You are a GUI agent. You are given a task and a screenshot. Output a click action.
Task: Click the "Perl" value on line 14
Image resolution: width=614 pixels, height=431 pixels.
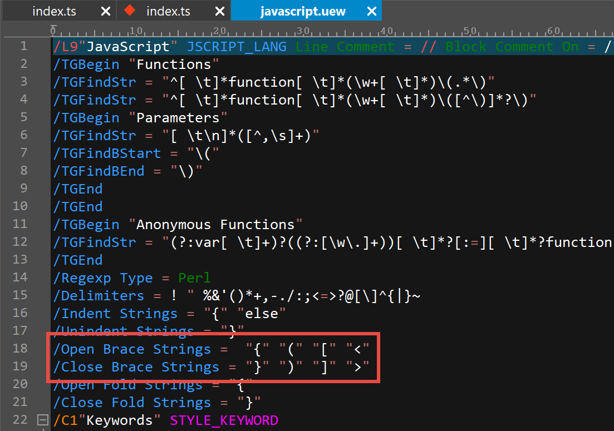(x=195, y=278)
